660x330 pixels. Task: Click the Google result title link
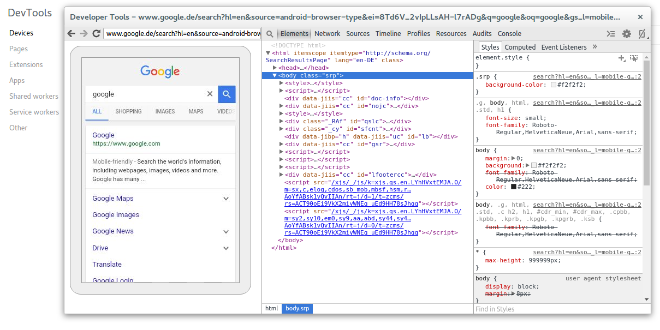pos(103,135)
